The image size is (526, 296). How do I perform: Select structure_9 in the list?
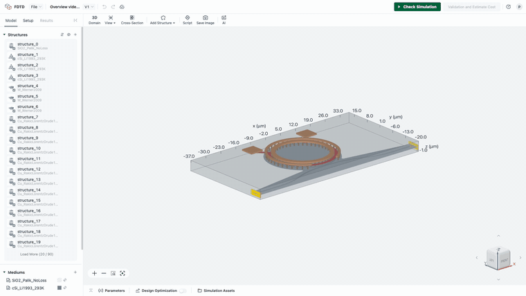[41, 140]
